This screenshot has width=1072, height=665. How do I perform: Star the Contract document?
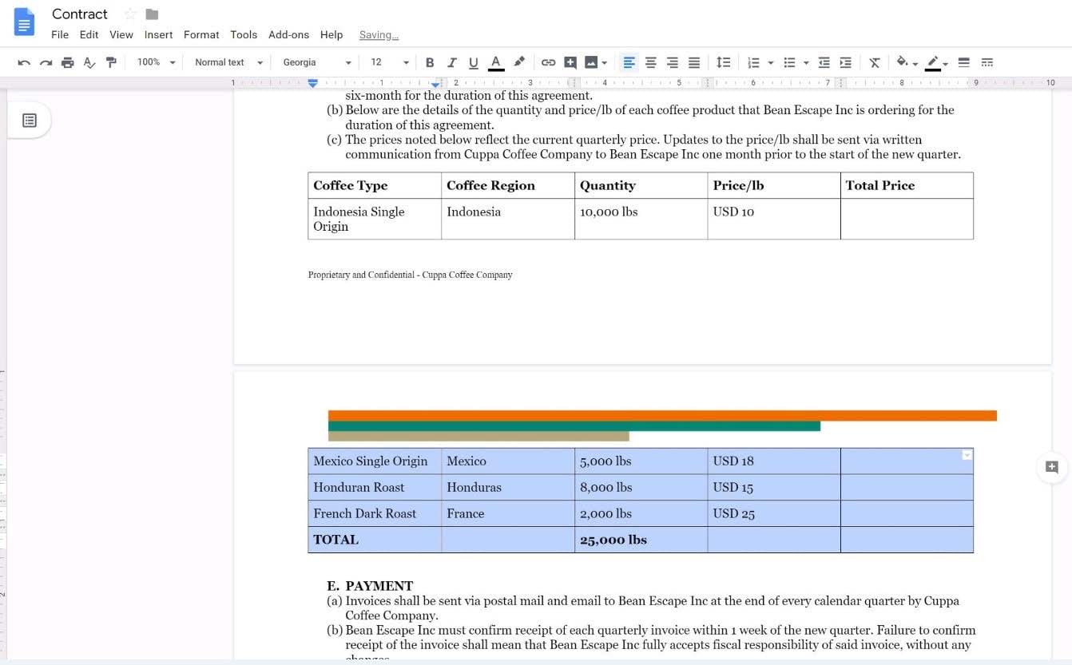130,14
